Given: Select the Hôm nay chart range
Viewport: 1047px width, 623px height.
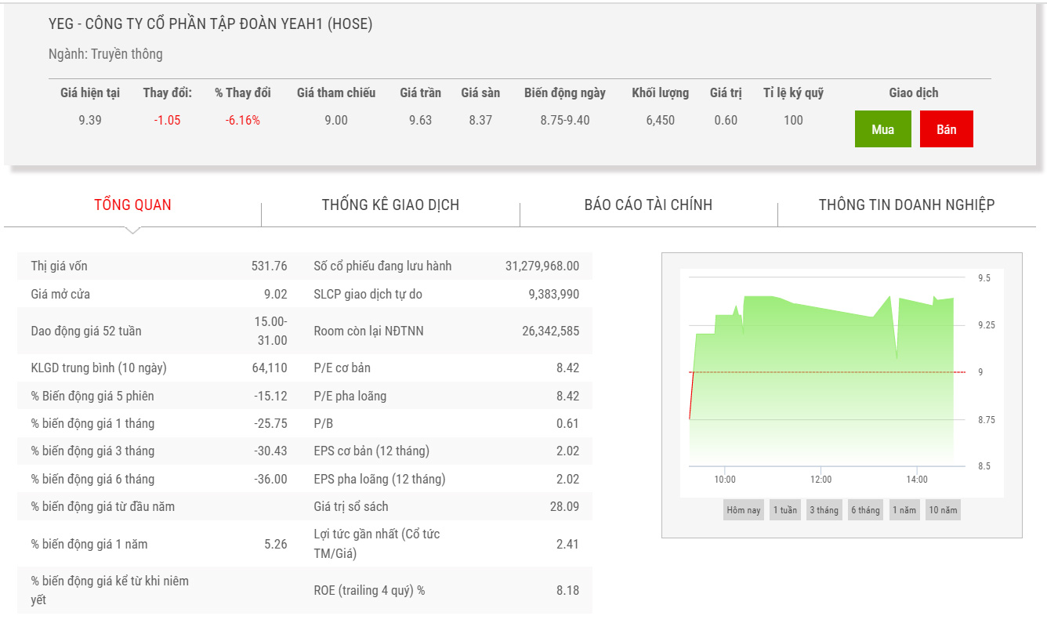Looking at the screenshot, I should (743, 510).
